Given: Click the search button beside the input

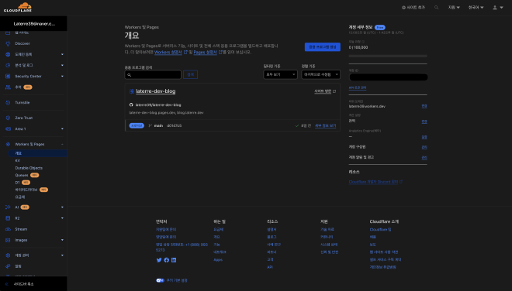Looking at the screenshot, I should tap(190, 74).
